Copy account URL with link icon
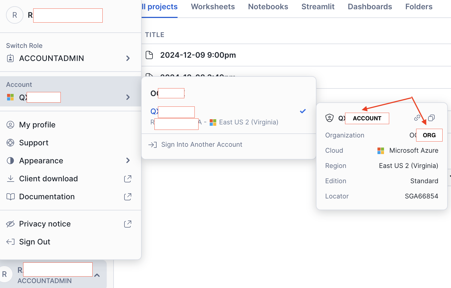Image resolution: width=451 pixels, height=288 pixels. pyautogui.click(x=417, y=118)
